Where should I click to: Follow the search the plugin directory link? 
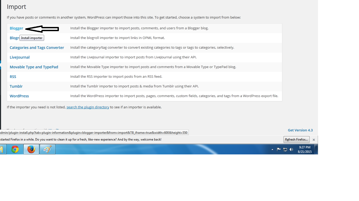(x=88, y=107)
